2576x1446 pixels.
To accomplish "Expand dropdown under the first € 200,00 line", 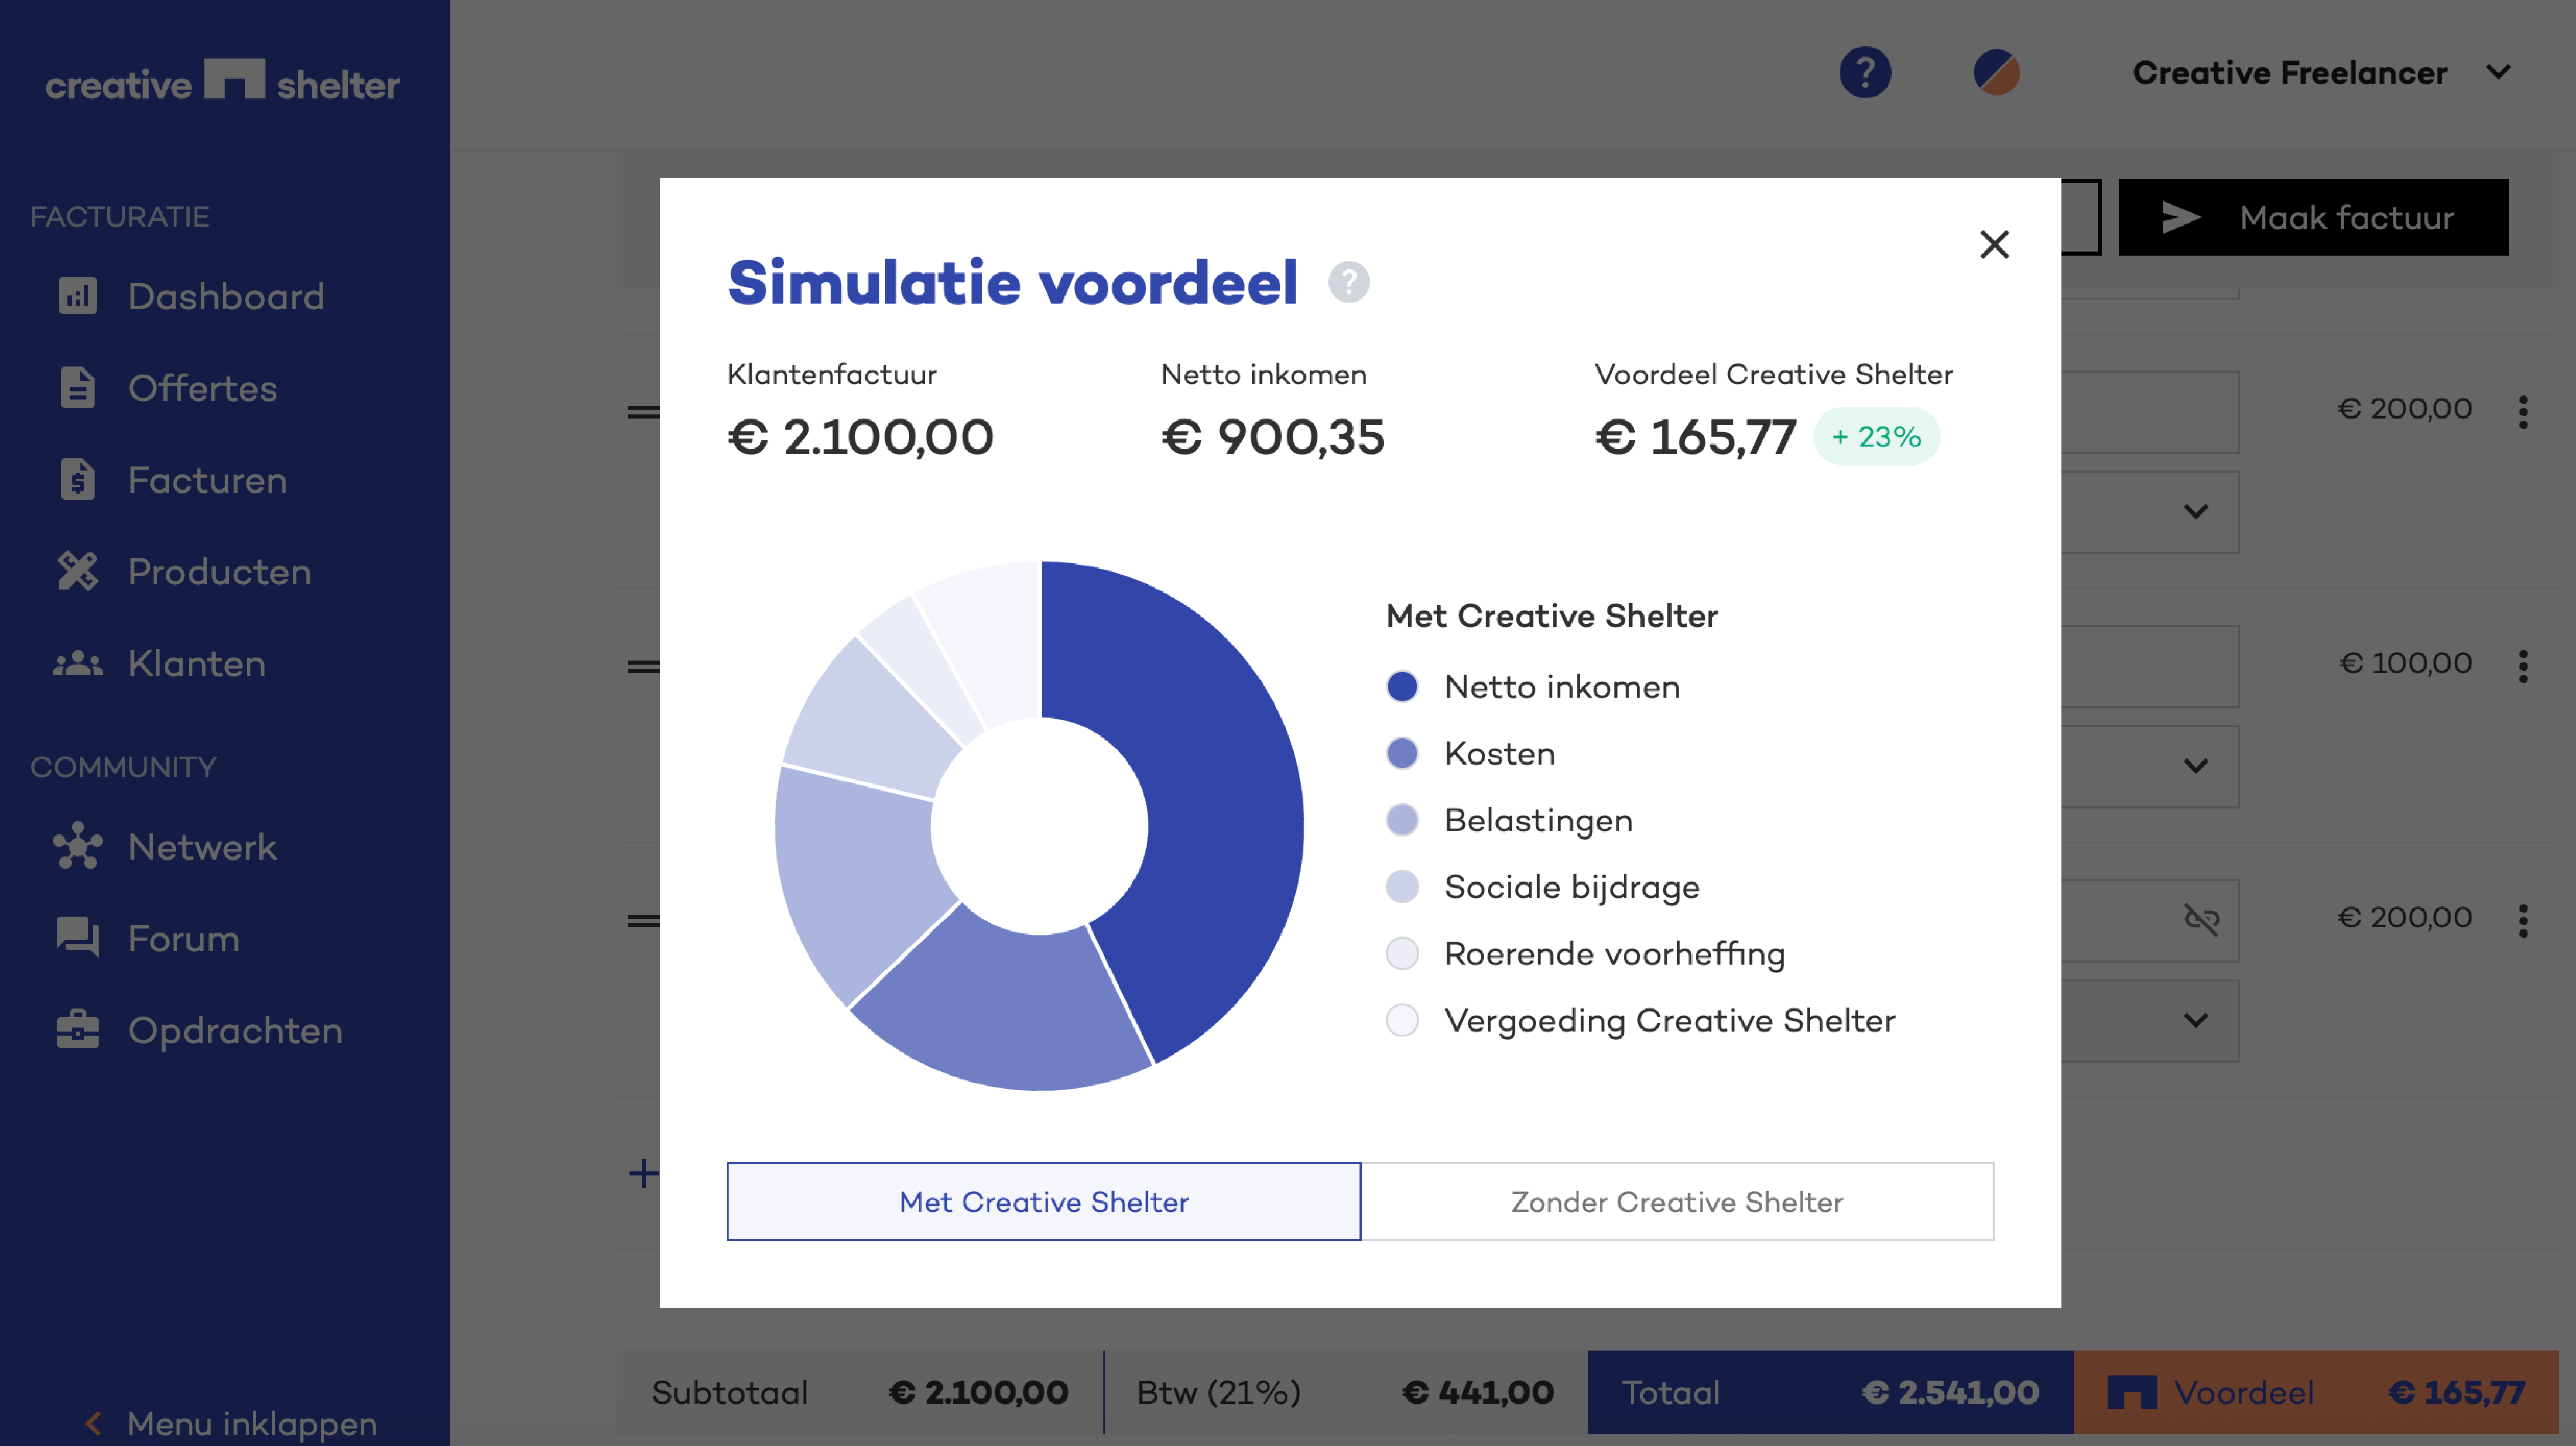I will 2196,512.
